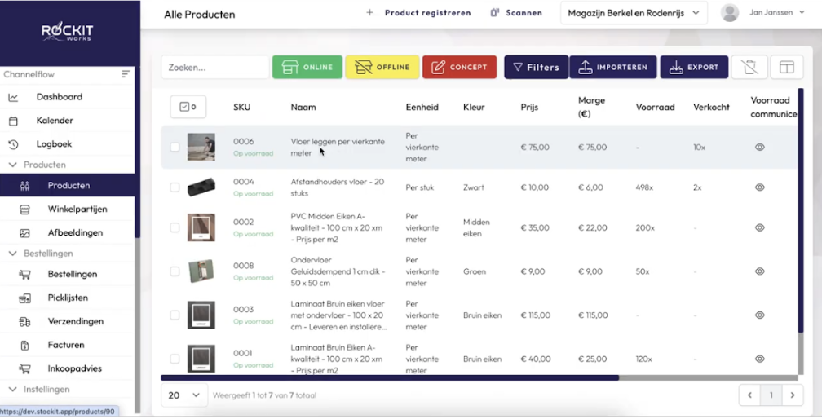Toggle eye icon for PVC Midden Eiken row

click(x=760, y=227)
